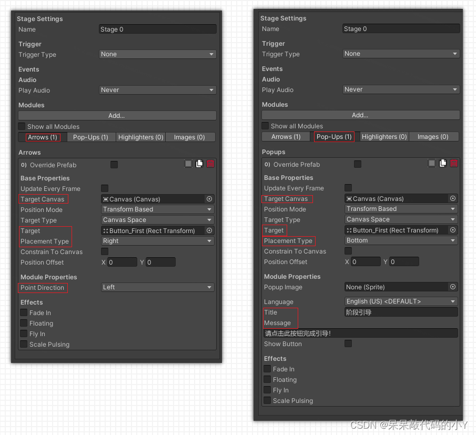Open Position Mode dropdown in Arrows panel
476x435 pixels.
coord(158,209)
